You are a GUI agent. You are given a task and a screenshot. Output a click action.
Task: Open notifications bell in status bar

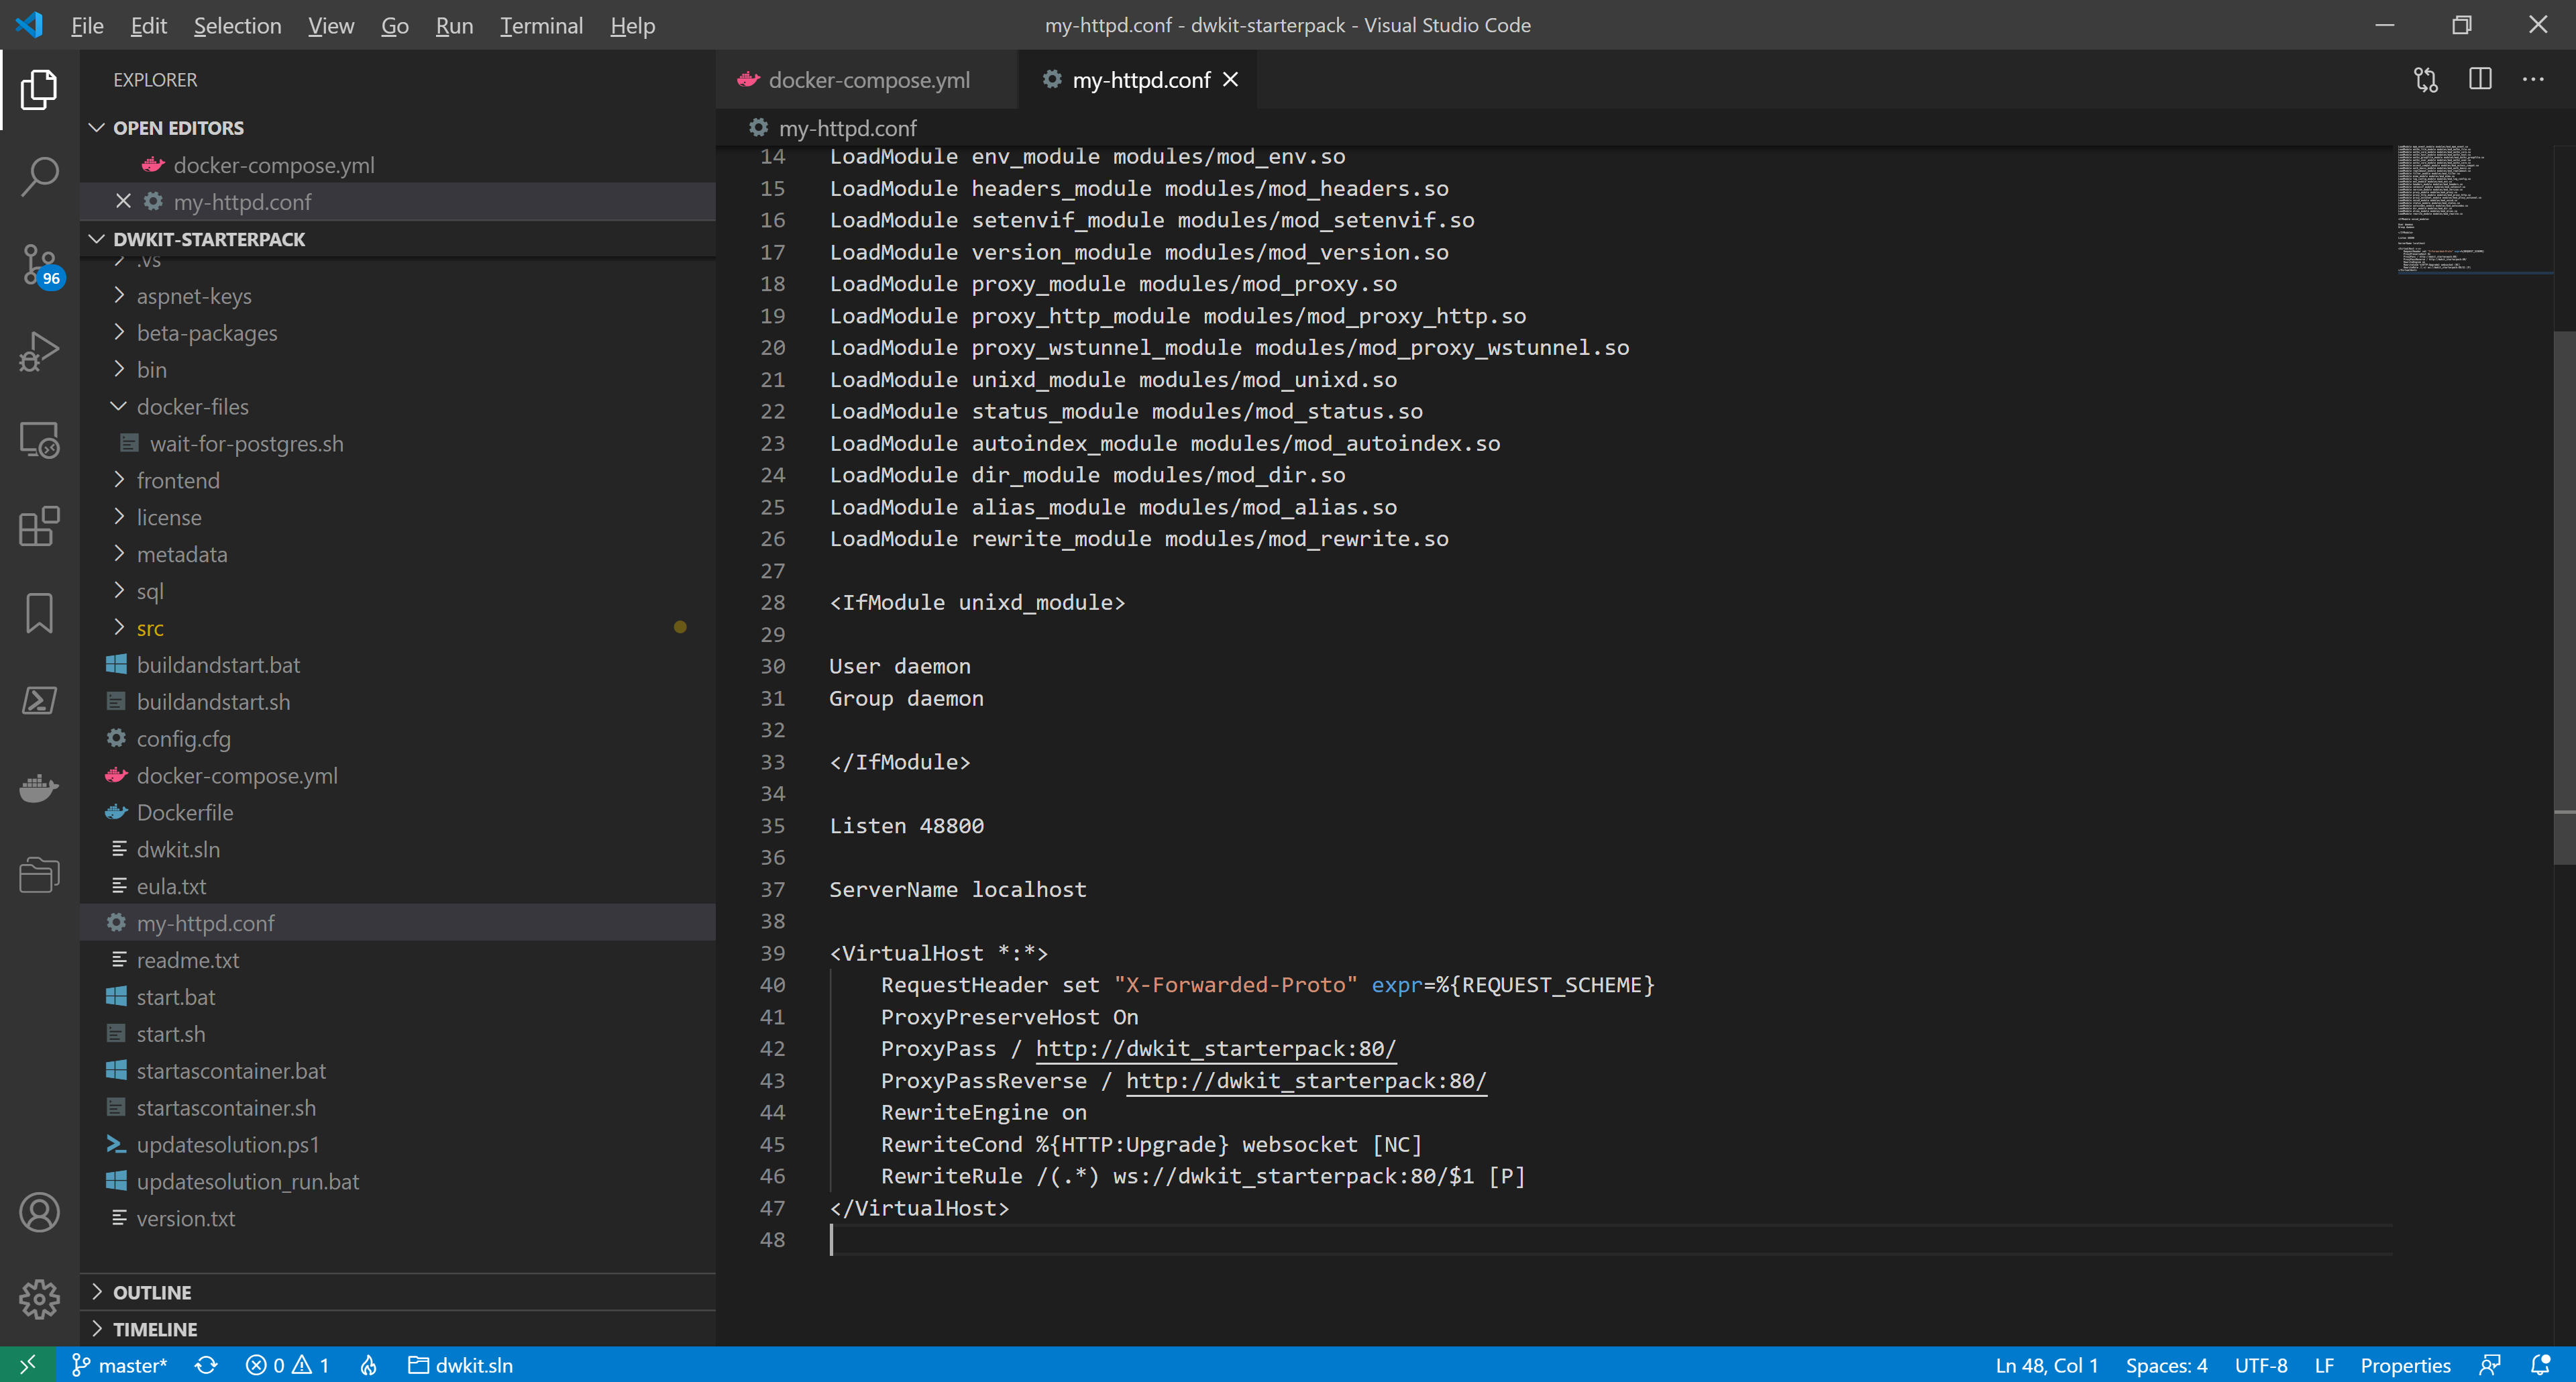point(2540,1365)
